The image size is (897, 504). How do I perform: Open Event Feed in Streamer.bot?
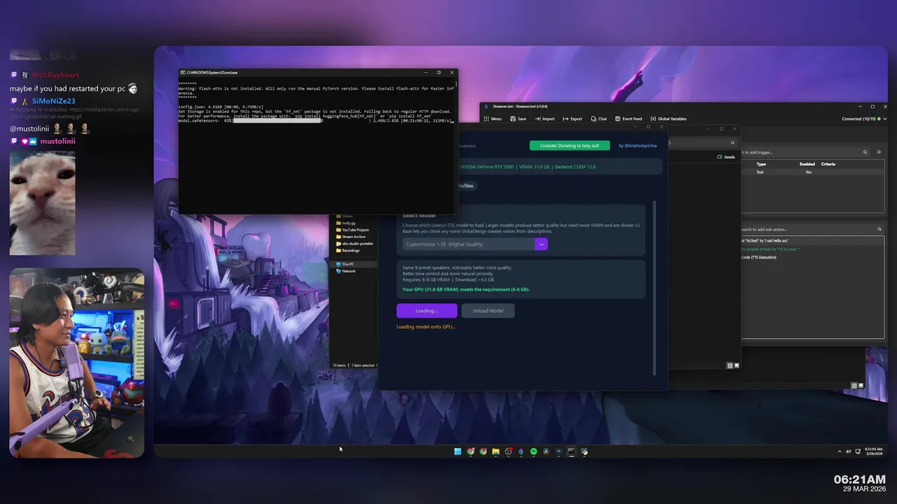coord(628,119)
